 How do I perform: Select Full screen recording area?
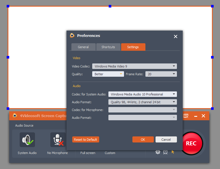[88, 153]
